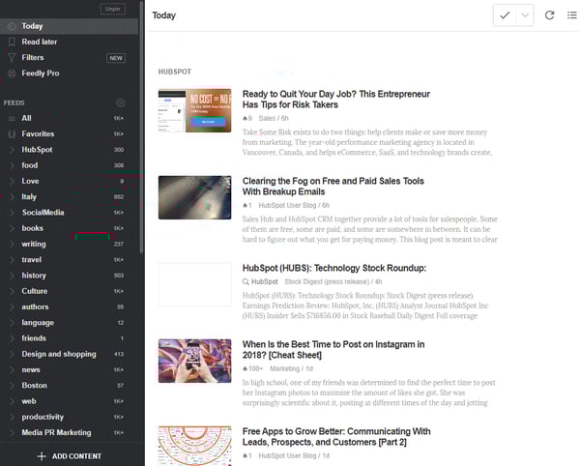This screenshot has height=466, width=580.
Task: Click the Favorites feed icon
Action: (x=11, y=134)
